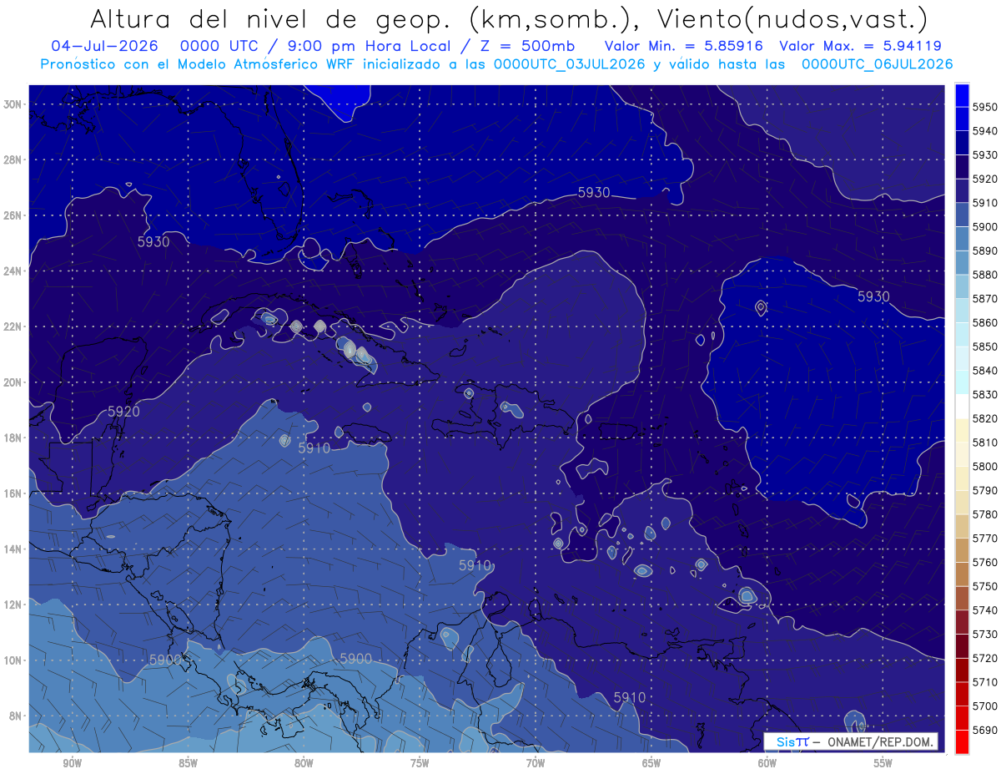The width and height of the screenshot is (1001, 774).
Task: Click the 16N latitude axis label
Action: 12,493
